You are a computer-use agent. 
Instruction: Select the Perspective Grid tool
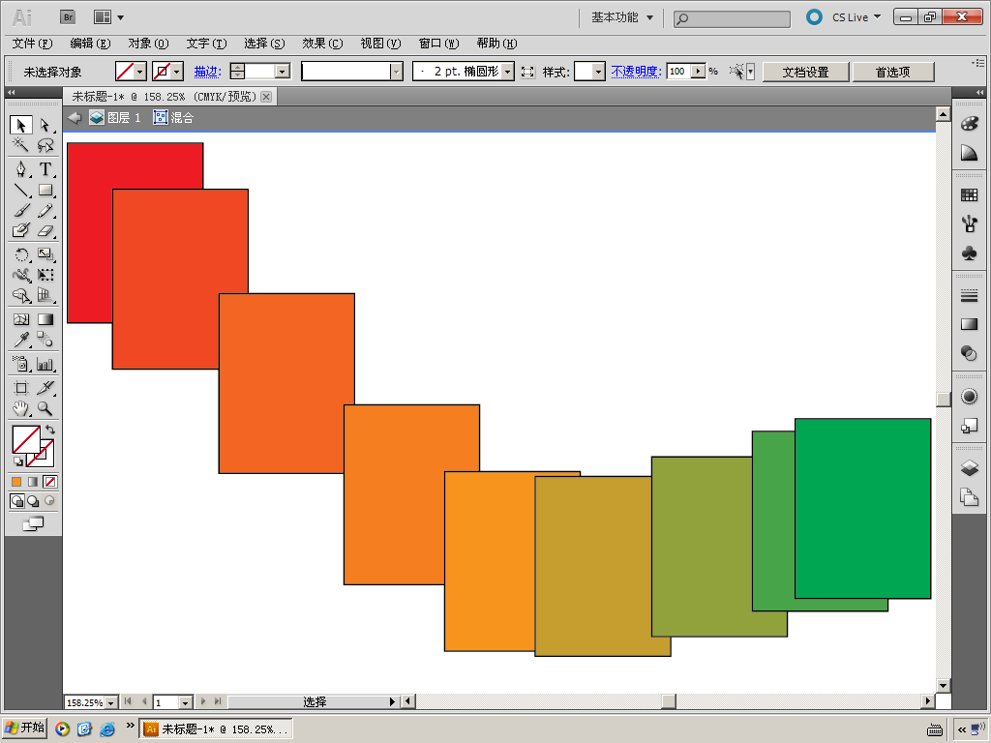coord(45,295)
